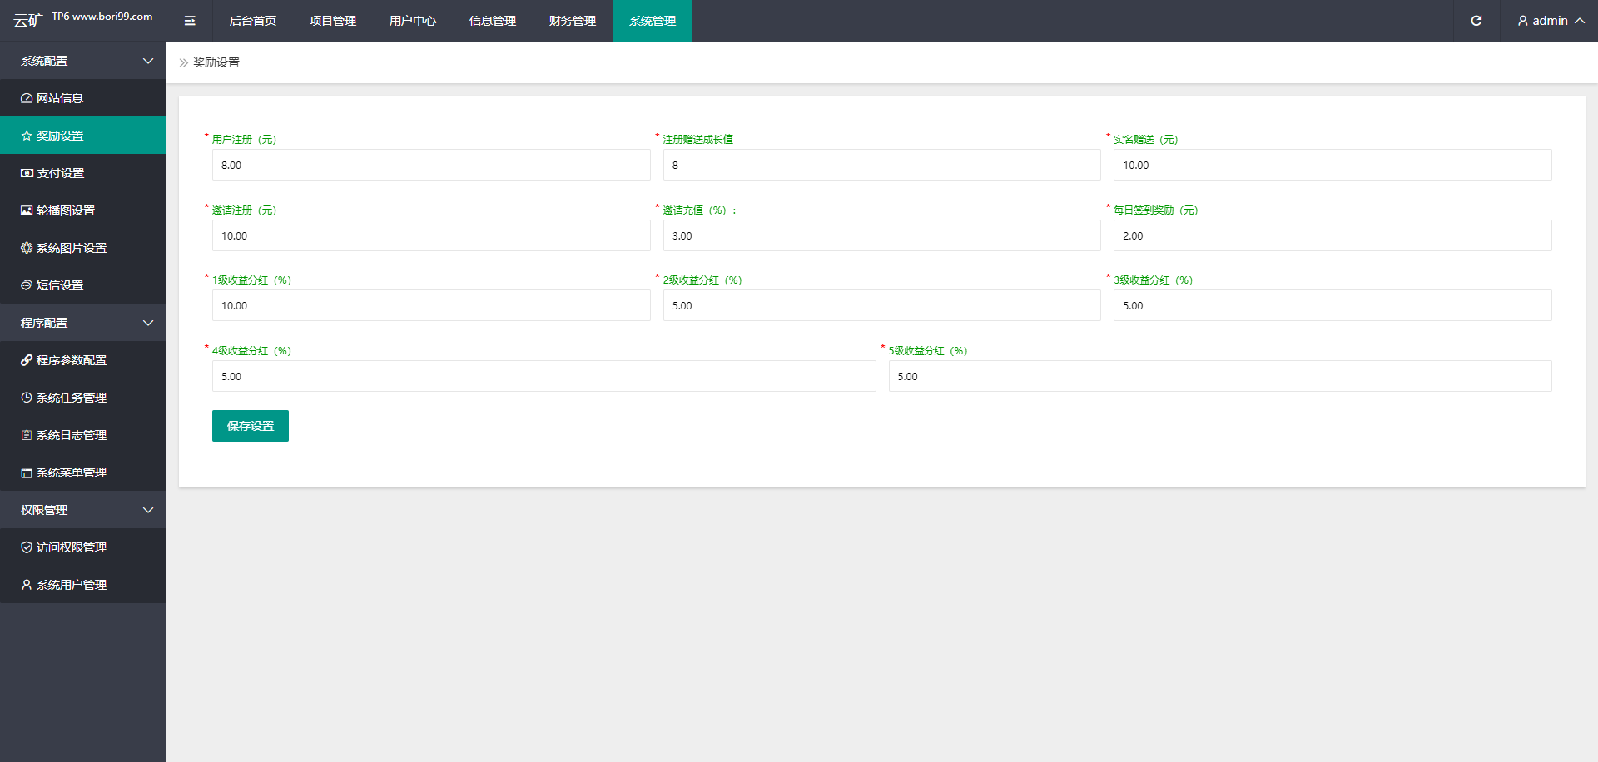Collapse the 权限管理 section chevron
Screen dimensions: 1598x762
click(x=148, y=510)
